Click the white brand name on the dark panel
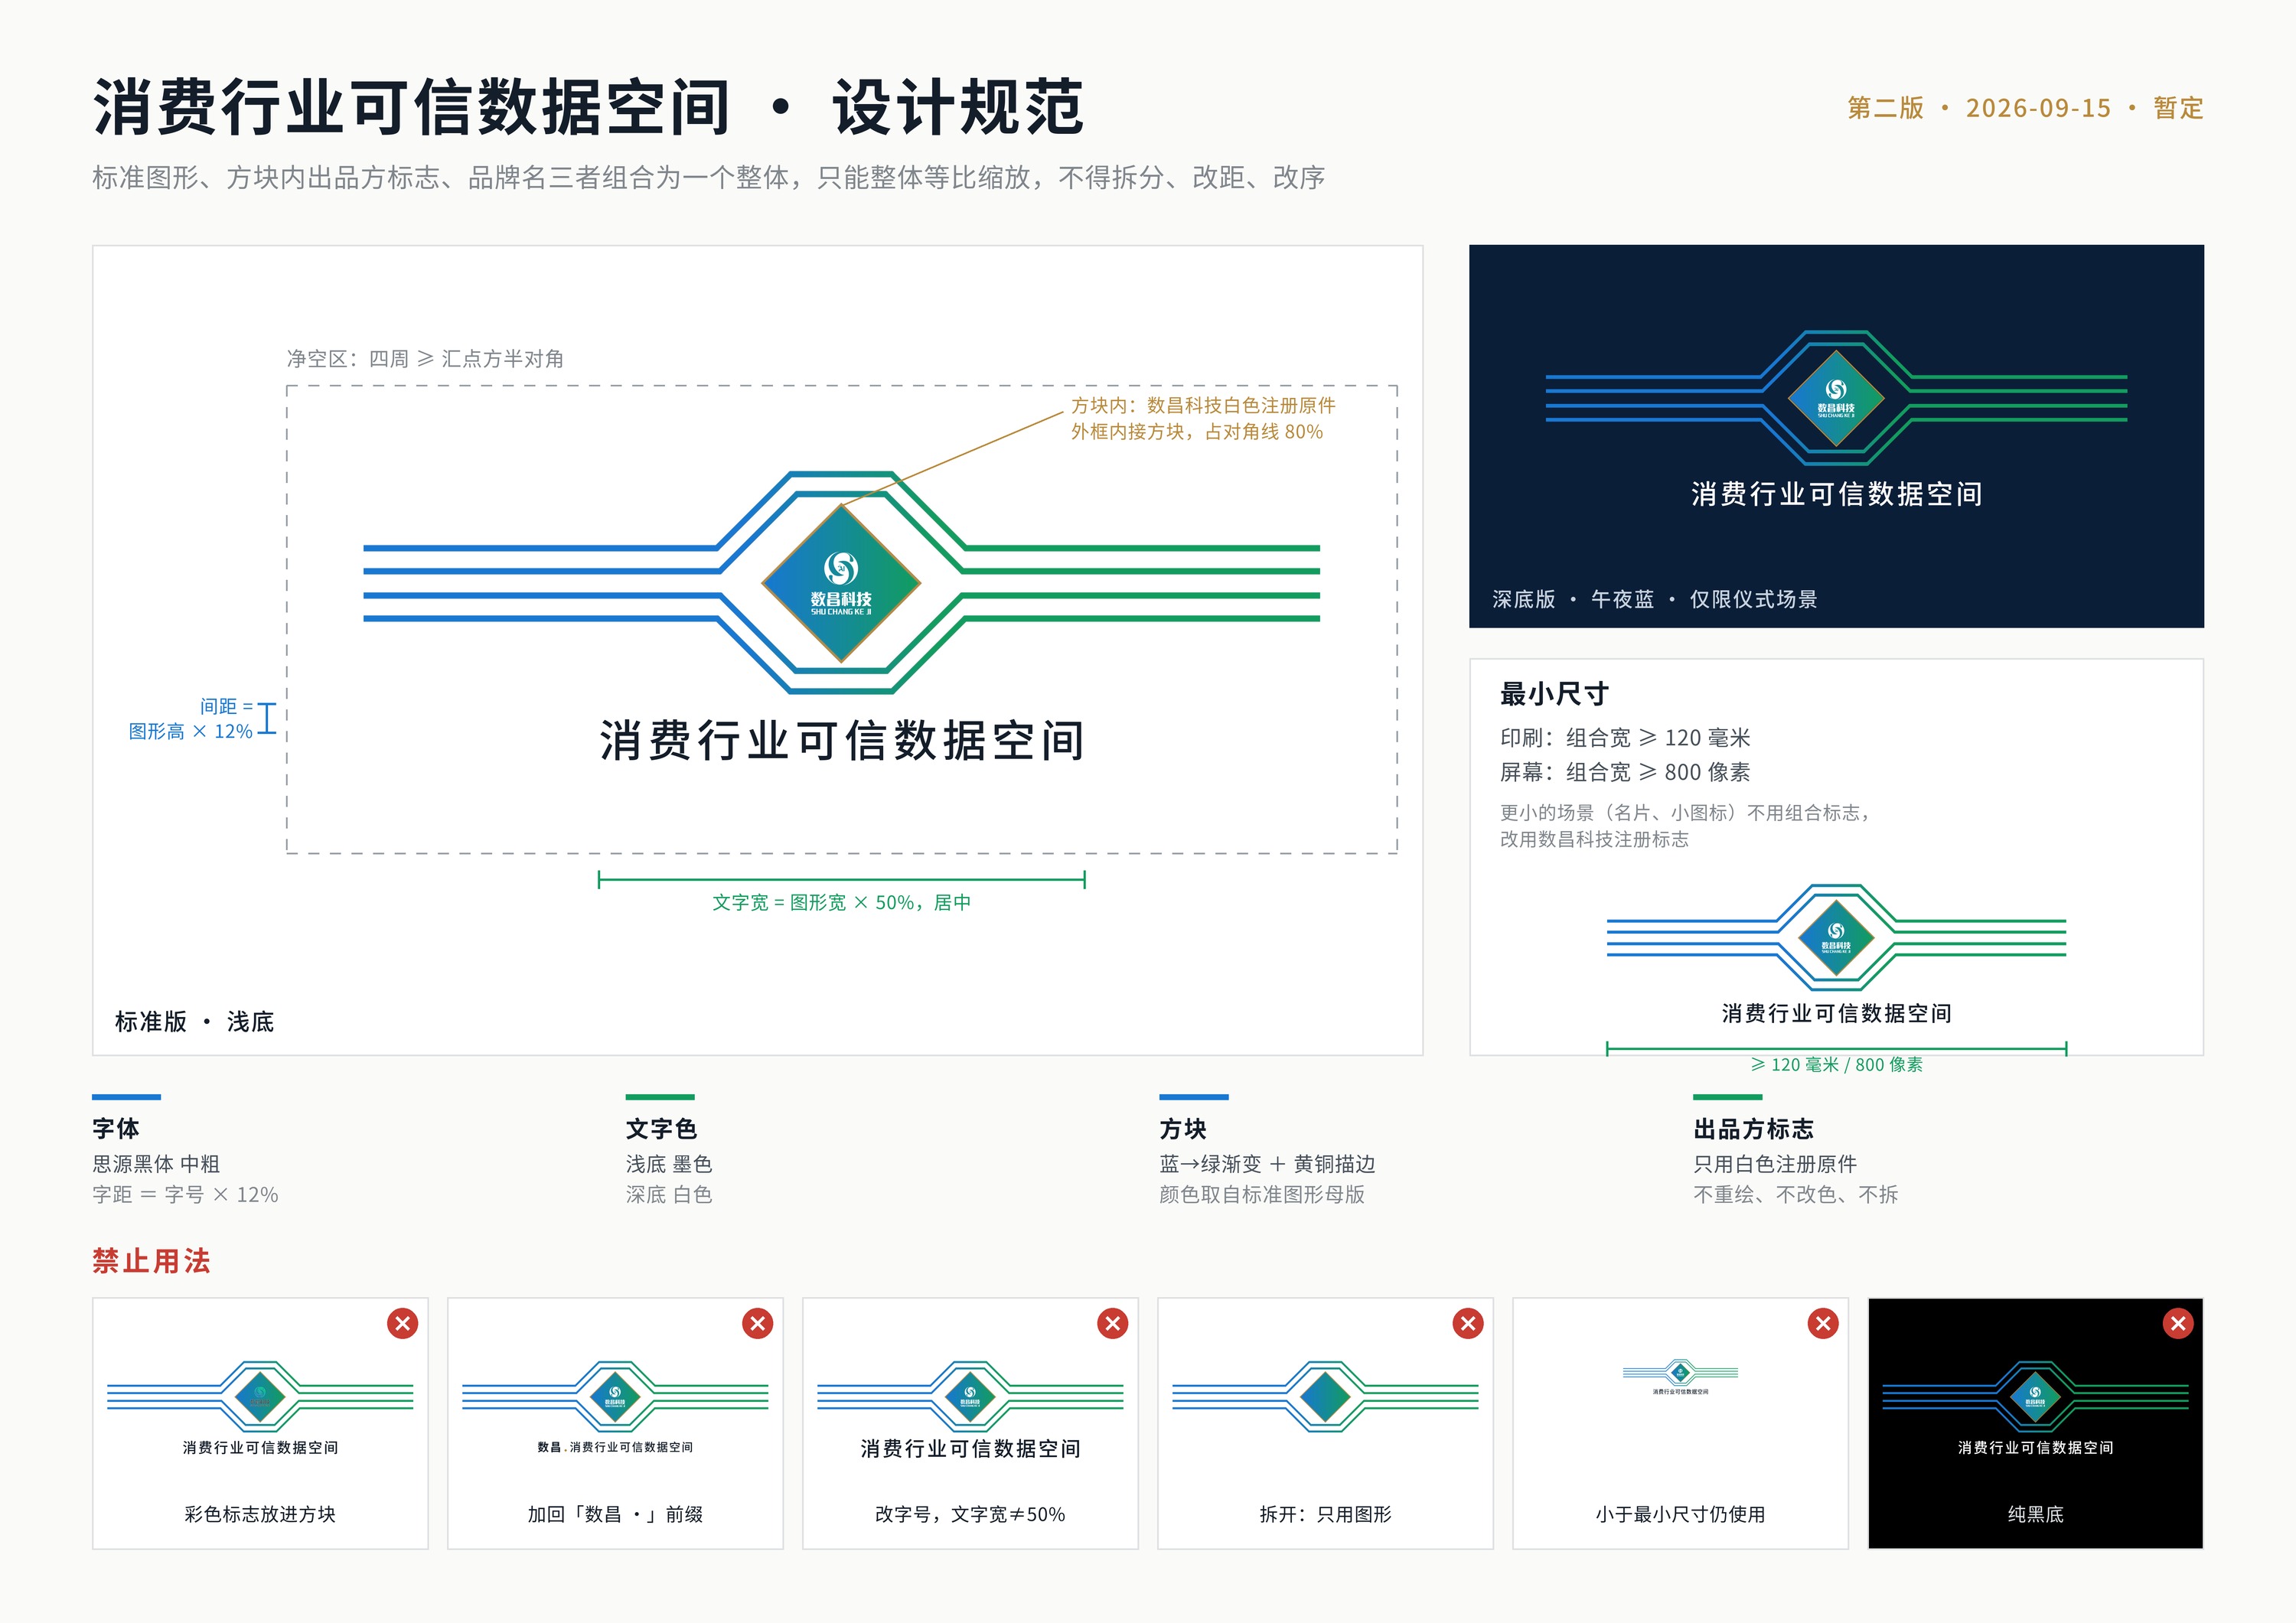This screenshot has height=1623, width=2296. (x=1836, y=494)
